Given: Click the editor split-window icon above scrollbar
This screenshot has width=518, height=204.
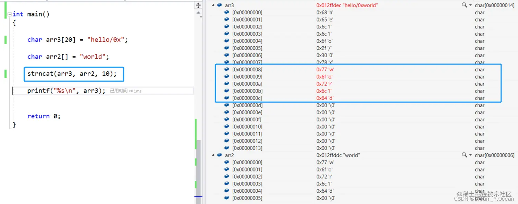Looking at the screenshot, I should pyautogui.click(x=198, y=5).
